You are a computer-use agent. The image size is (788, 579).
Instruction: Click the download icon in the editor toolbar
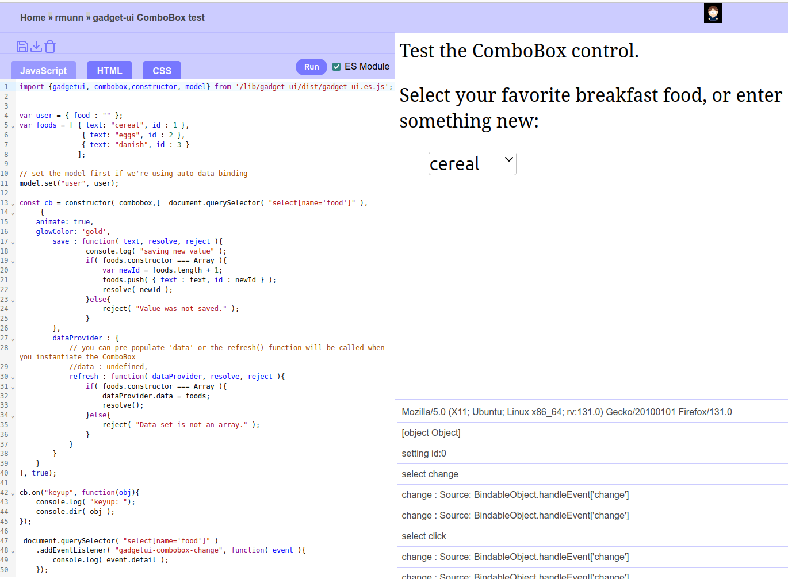(36, 47)
